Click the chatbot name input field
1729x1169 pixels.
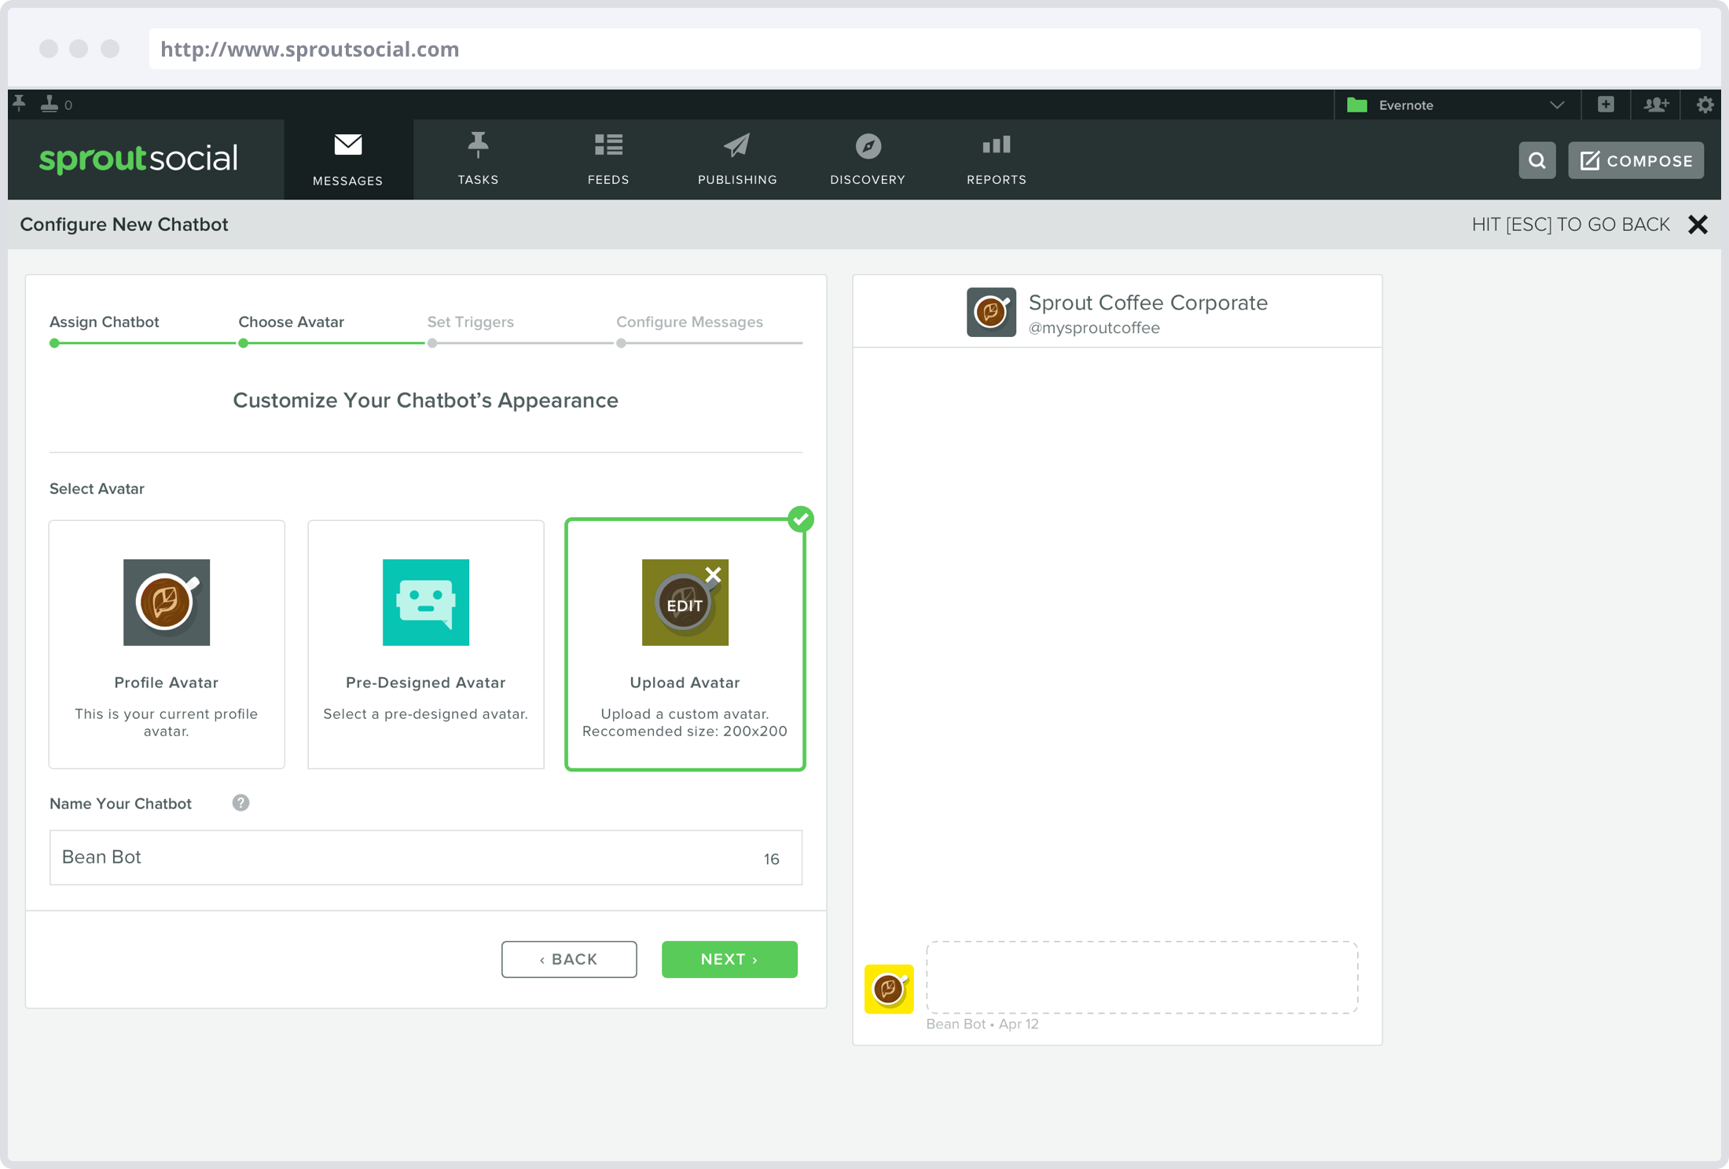[x=426, y=857]
